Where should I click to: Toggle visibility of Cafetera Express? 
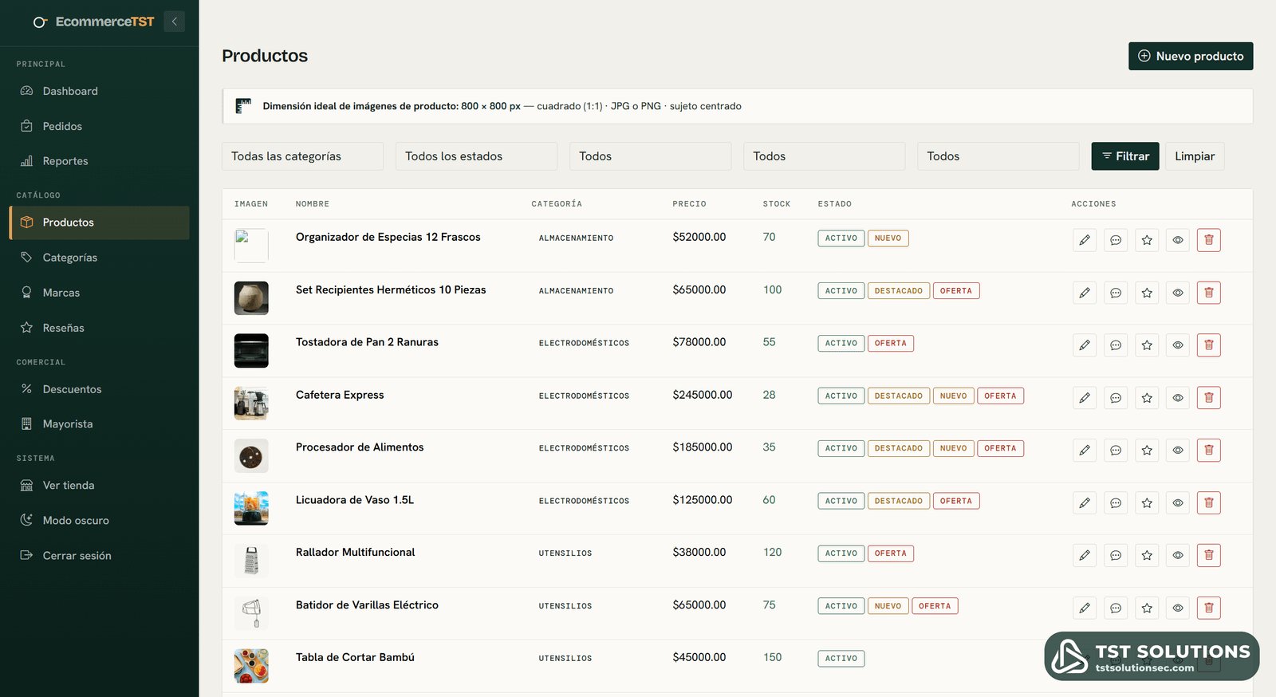tap(1178, 398)
